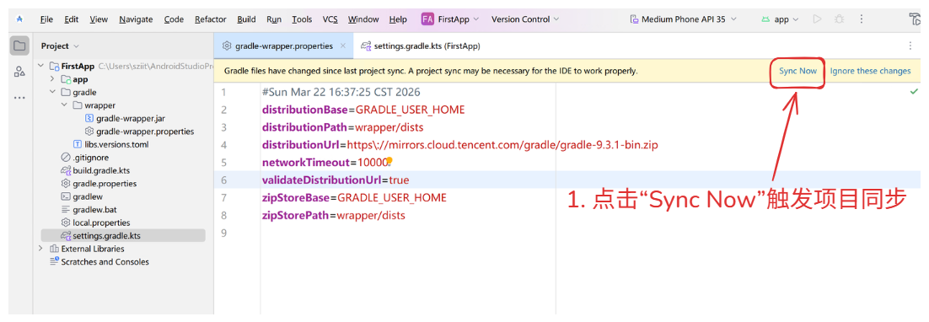Click the networkTimeout line in editor
This screenshot has height=322, width=929.
pos(325,162)
